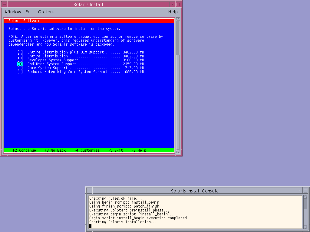
Task: Click 'Executing SolStart preinstall phase...' line
Action: pos(129,210)
